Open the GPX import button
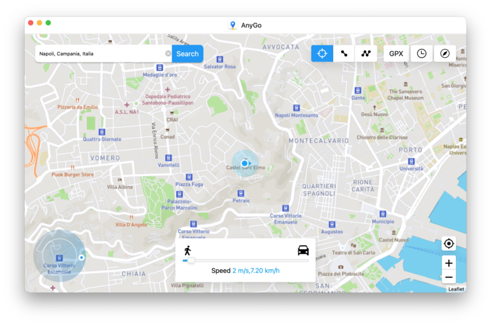The image size is (491, 325). coord(396,54)
